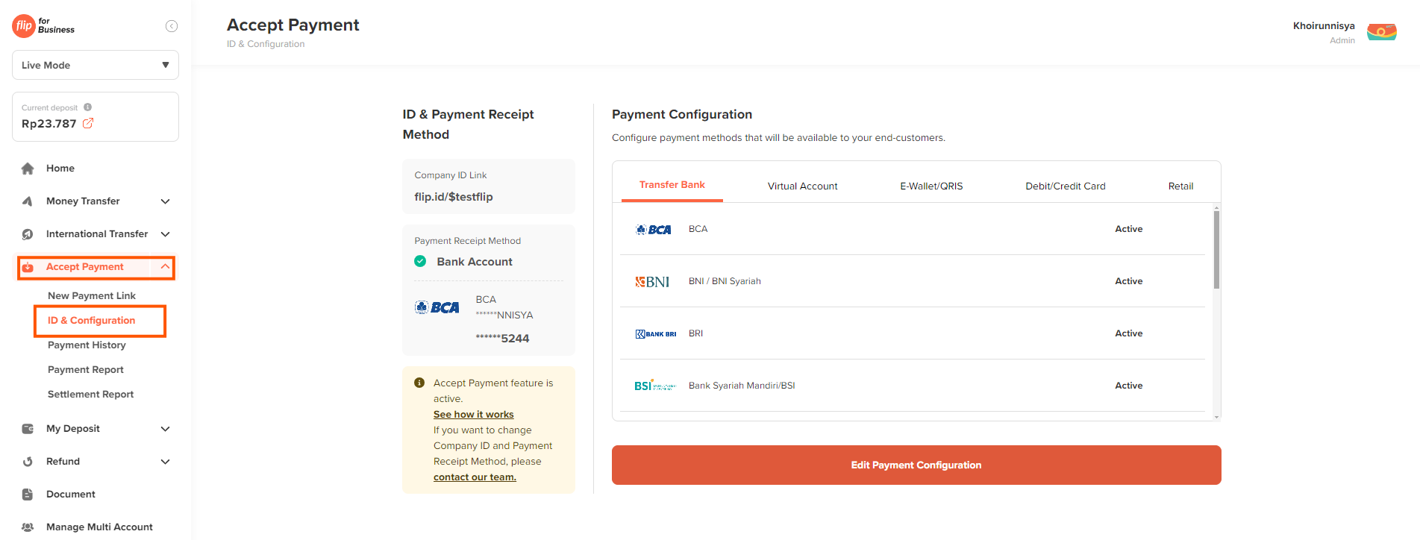Open the contact our team link
Image resolution: width=1420 pixels, height=540 pixels.
[x=475, y=477]
